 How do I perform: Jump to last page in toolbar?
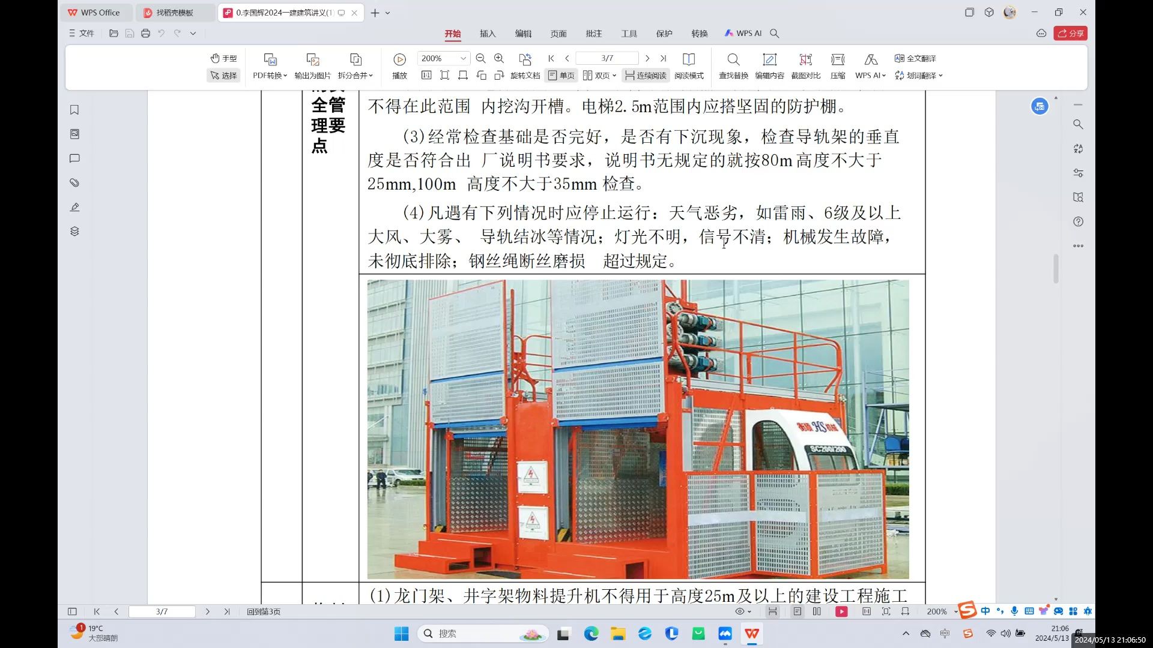click(x=663, y=58)
